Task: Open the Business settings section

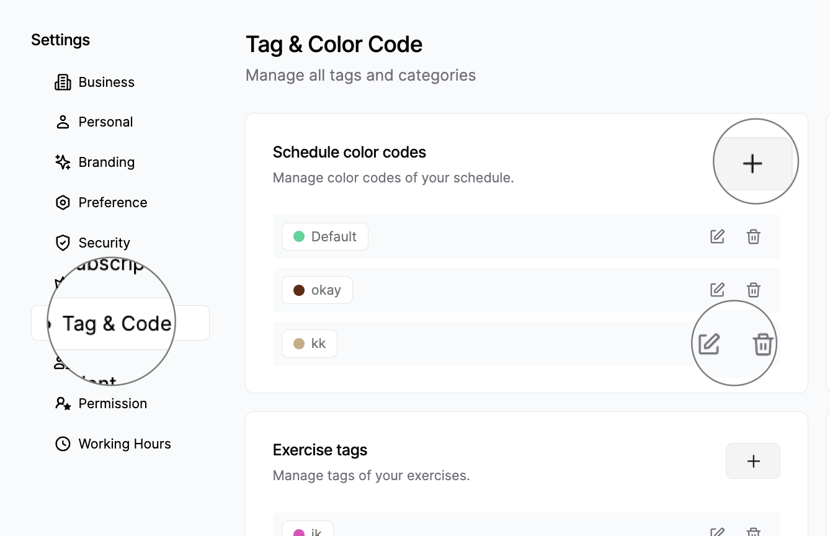Action: [x=106, y=82]
